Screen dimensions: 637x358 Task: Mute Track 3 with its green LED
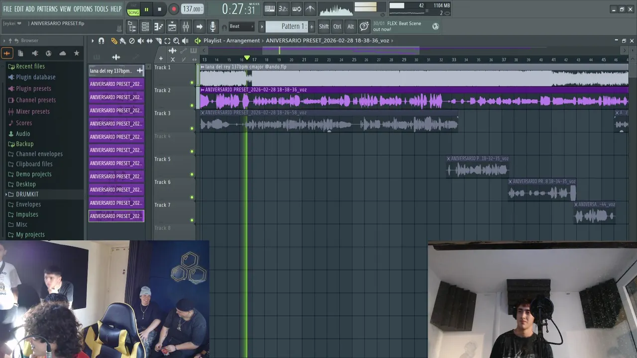(x=192, y=128)
